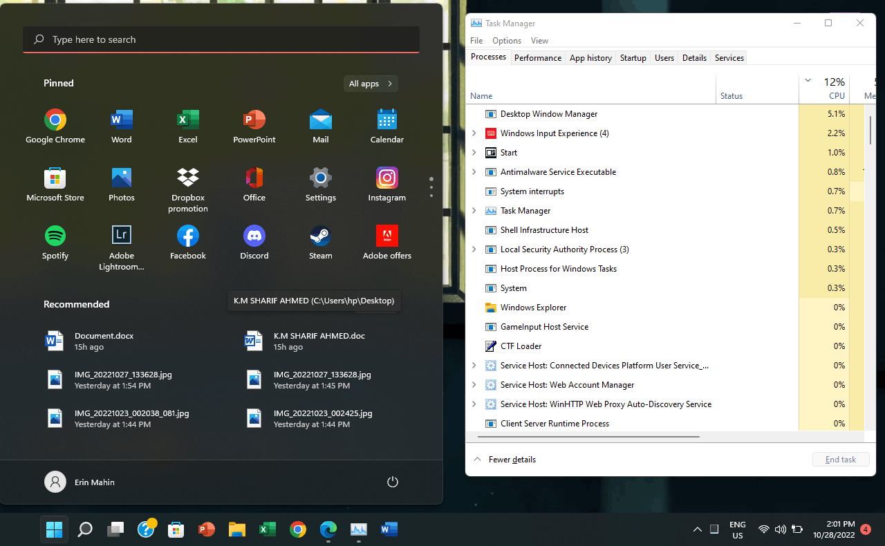The height and width of the screenshot is (546, 885).
Task: Launch Word from pinned apps
Action: (x=122, y=126)
